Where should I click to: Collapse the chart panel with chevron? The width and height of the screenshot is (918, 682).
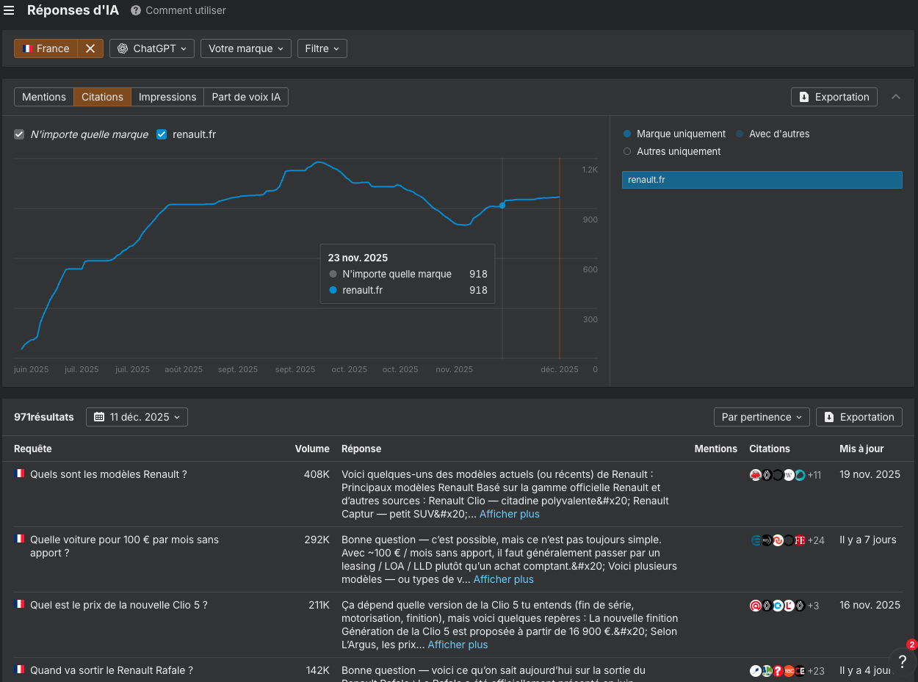tap(896, 97)
